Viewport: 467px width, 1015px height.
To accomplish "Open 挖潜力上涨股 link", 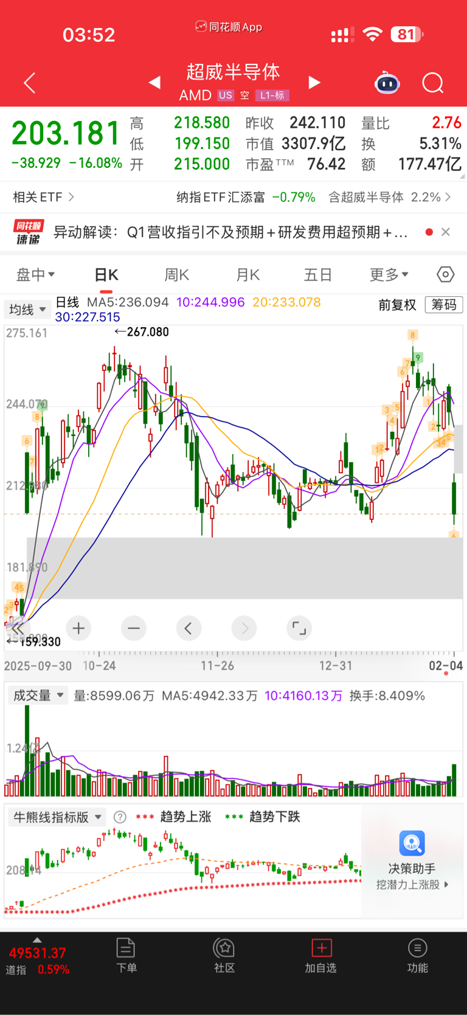I will 412,885.
